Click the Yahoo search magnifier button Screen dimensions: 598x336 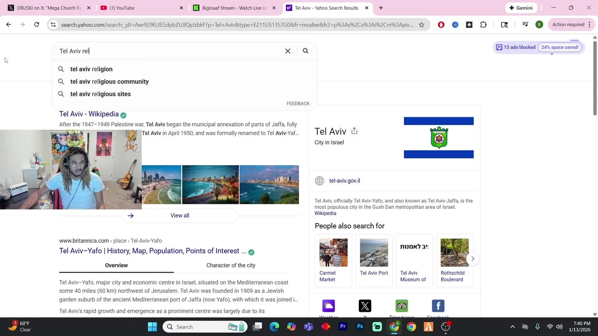(306, 51)
